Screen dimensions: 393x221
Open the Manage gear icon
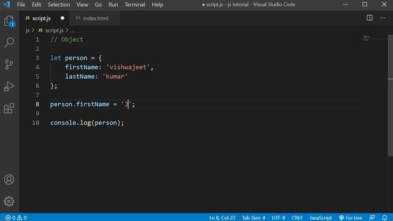tap(9, 201)
